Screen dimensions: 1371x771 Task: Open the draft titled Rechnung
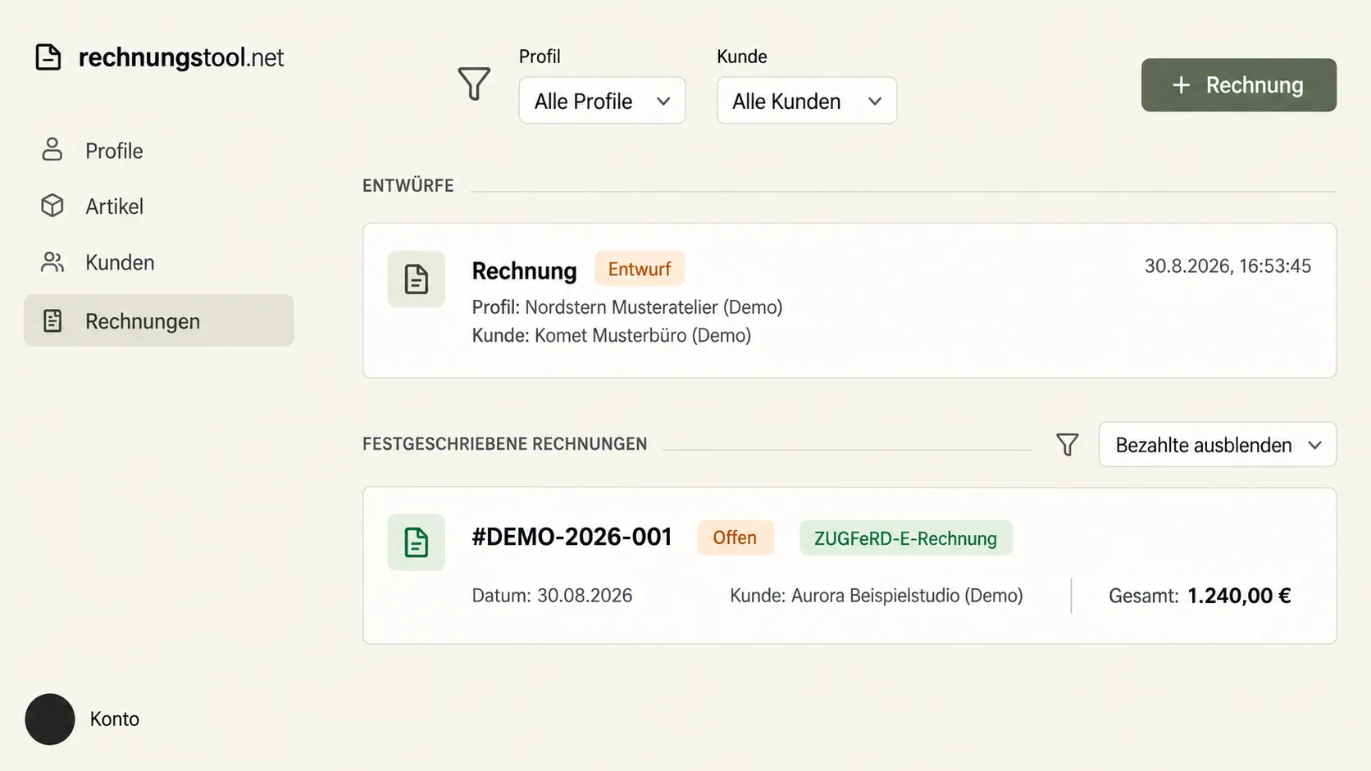tap(525, 270)
